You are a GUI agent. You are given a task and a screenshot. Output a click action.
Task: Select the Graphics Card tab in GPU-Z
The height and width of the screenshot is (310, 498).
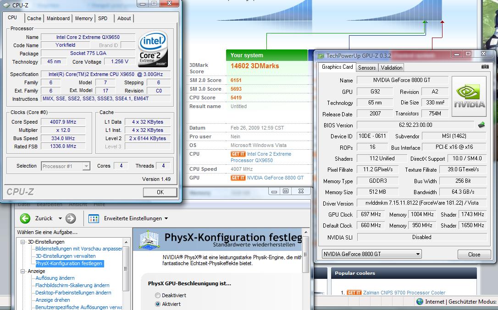[337, 67]
